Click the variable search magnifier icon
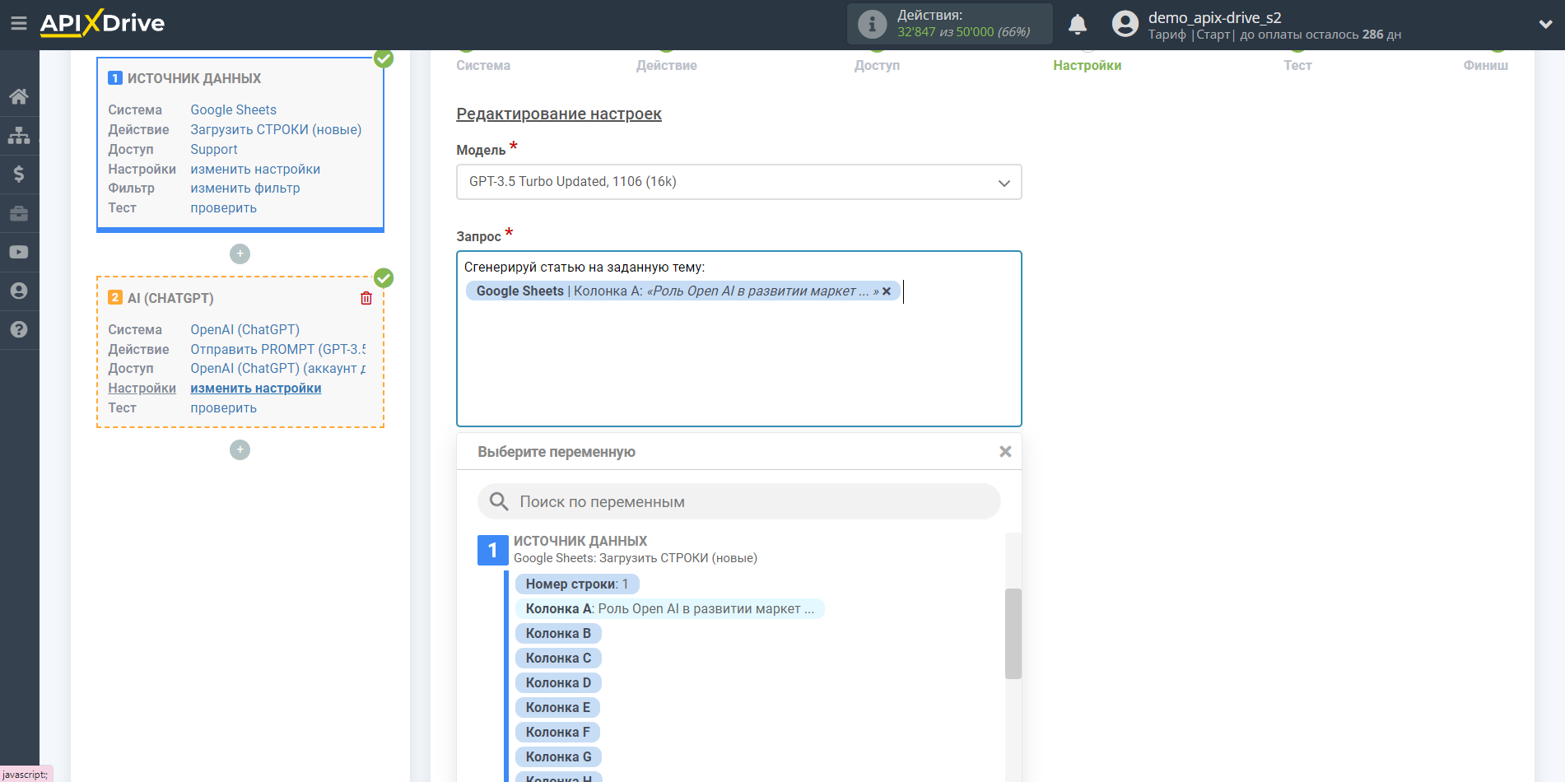Viewport: 1565px width, 782px height. click(x=499, y=501)
